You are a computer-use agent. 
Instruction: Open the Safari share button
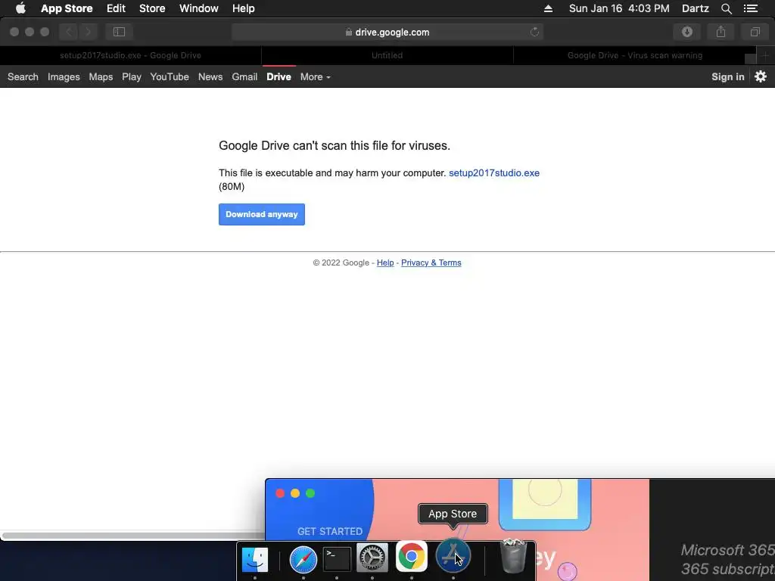pos(721,32)
